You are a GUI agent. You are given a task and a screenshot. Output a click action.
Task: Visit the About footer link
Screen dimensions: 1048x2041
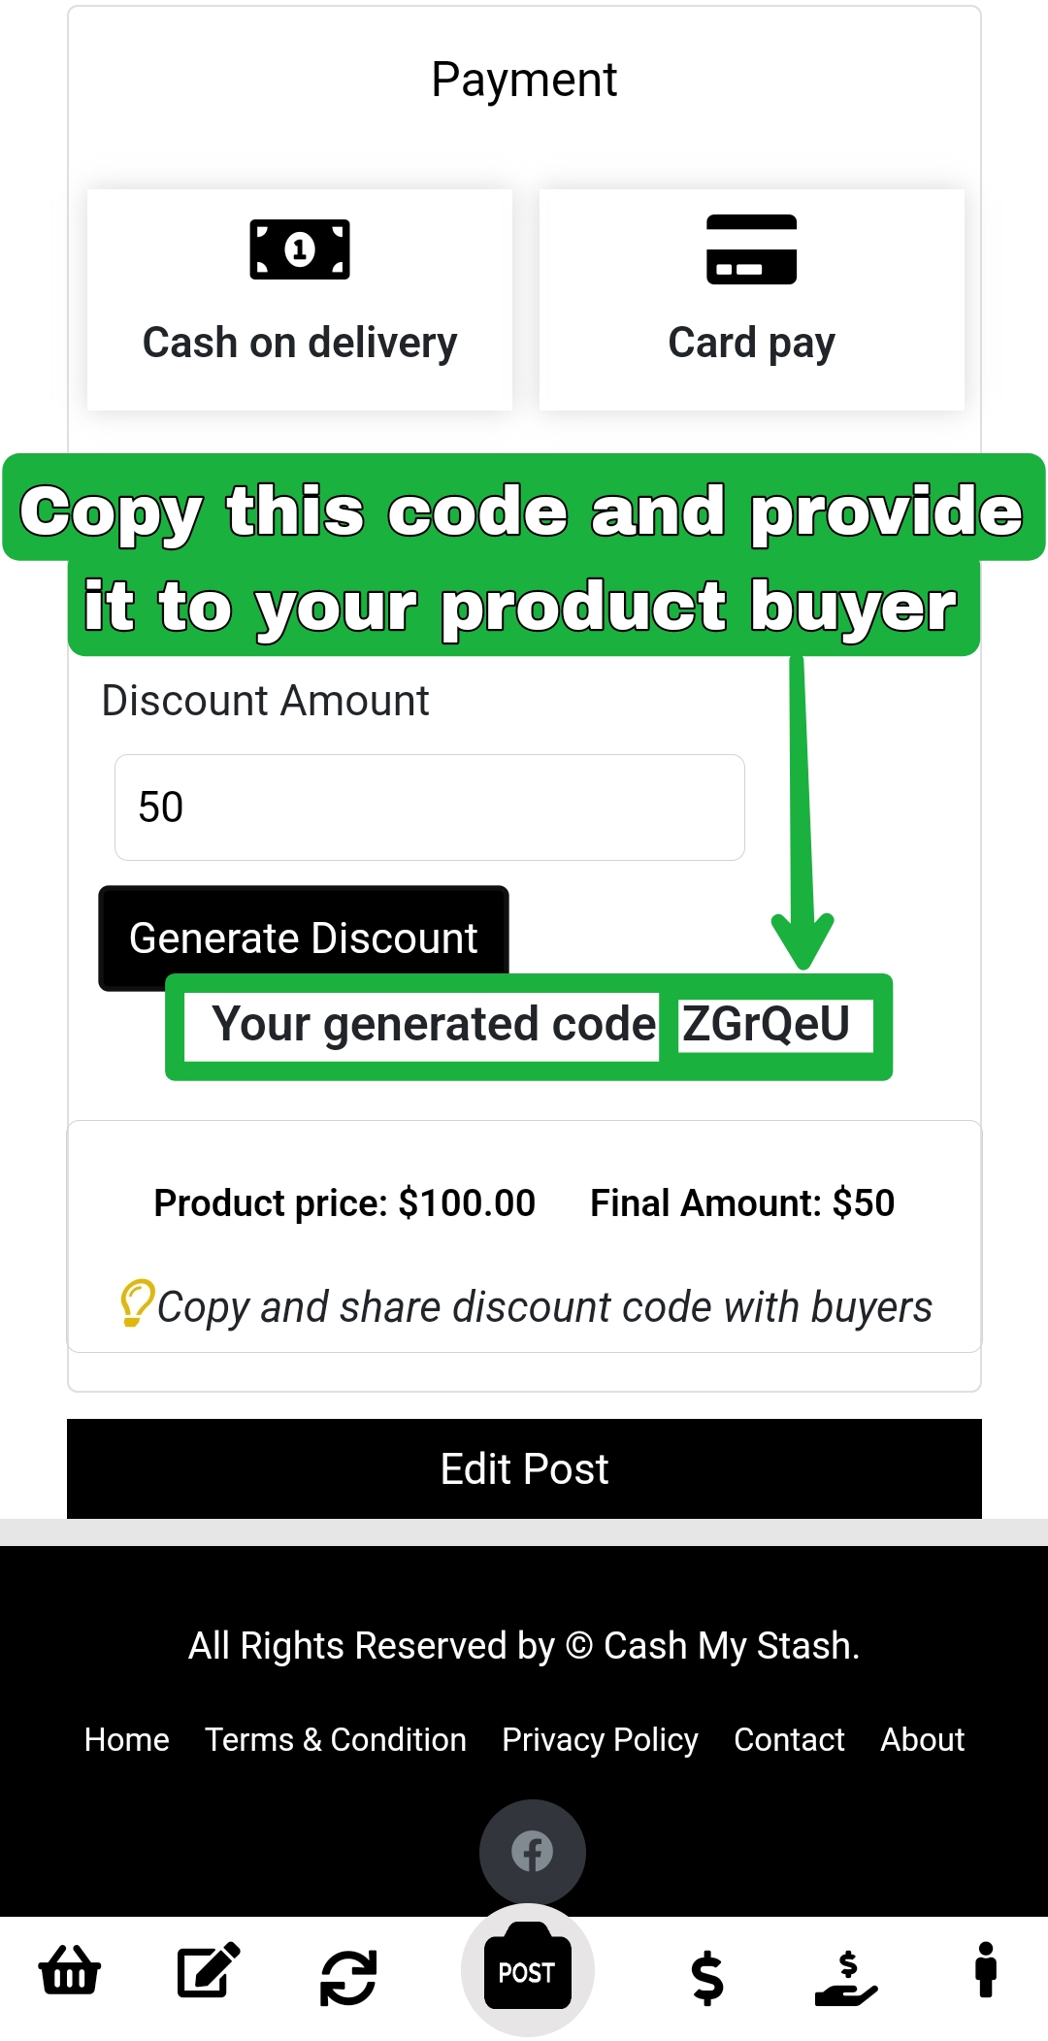(x=922, y=1739)
